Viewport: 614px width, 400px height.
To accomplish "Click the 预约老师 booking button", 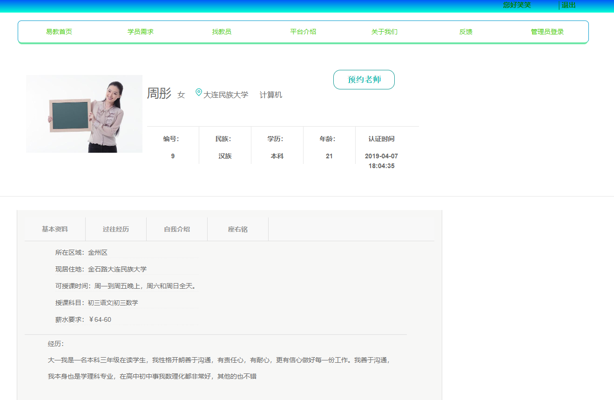I will (364, 80).
